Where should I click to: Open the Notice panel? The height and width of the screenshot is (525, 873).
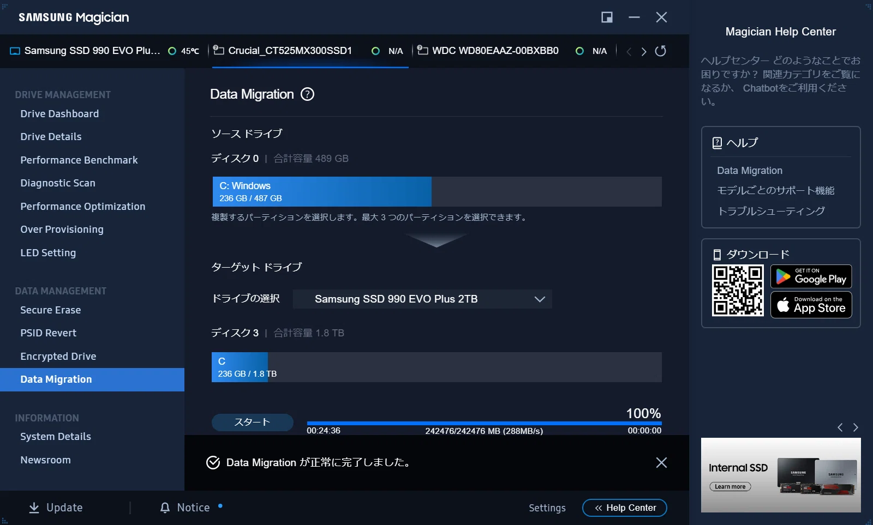pyautogui.click(x=193, y=508)
